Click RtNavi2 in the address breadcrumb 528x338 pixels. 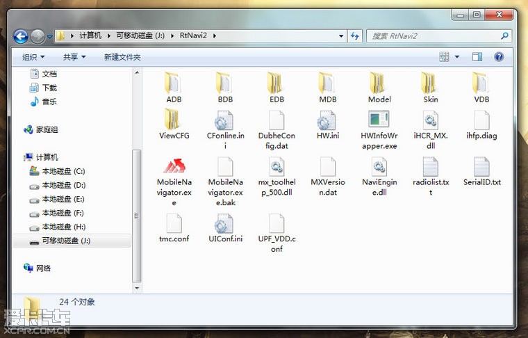(x=193, y=35)
